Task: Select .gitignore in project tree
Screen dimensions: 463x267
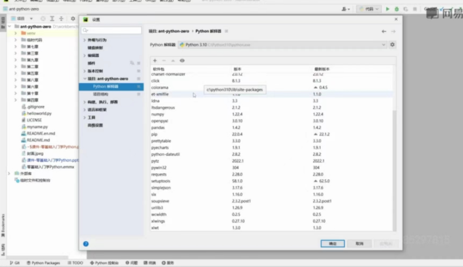Action: [x=35, y=107]
